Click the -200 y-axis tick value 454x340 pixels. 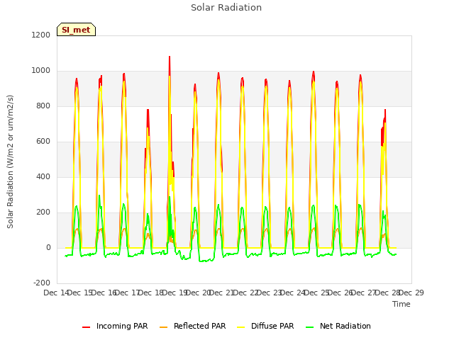tap(42, 283)
